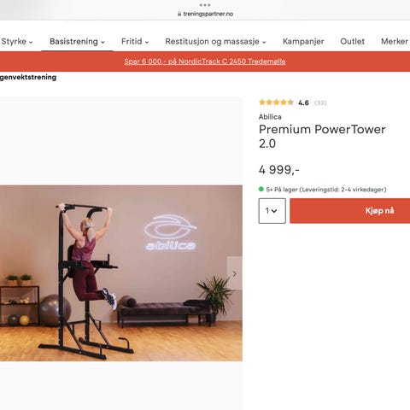
Task: Open the Merker menu item
Action: click(395, 42)
